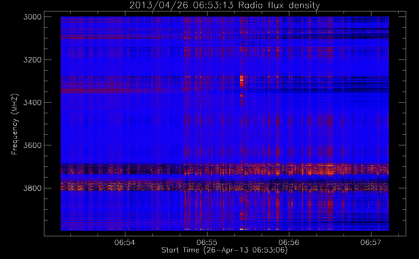This screenshot has height=259, width=419.
Task: Click the plot title '2013/04/26 06:53:13 Radio flux density'
Action: [225, 5]
